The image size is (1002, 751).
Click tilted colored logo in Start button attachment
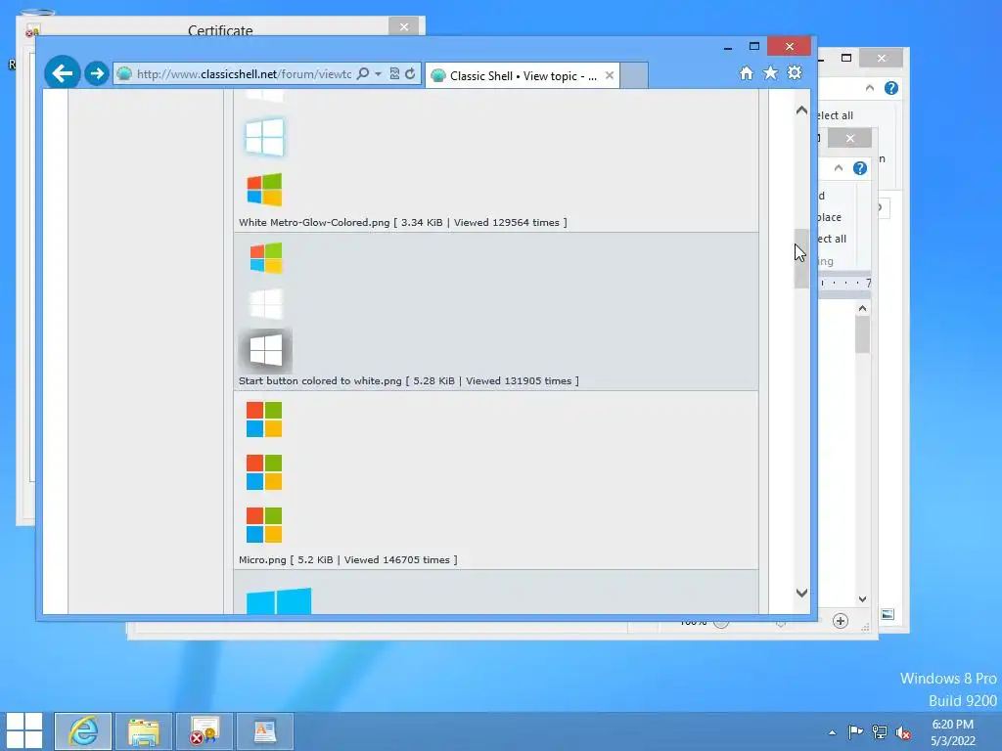click(266, 257)
